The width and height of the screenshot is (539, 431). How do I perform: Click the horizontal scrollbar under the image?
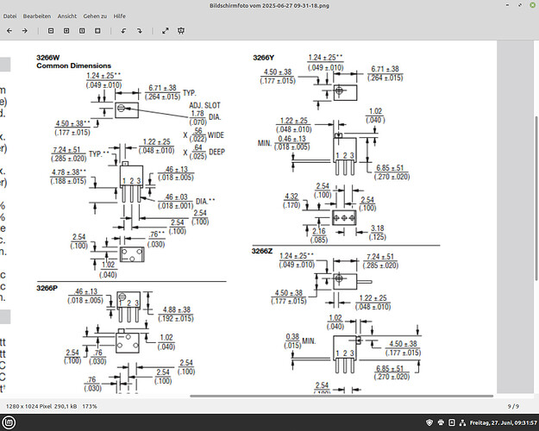tap(342, 396)
